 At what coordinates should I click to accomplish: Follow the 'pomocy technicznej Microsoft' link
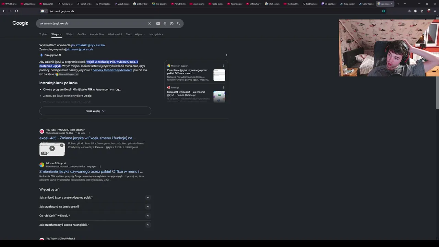point(112,70)
